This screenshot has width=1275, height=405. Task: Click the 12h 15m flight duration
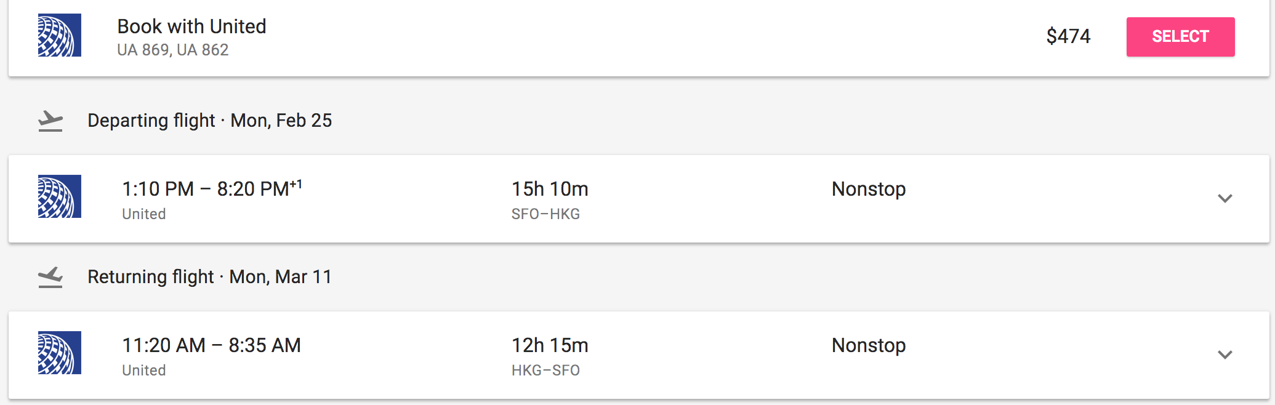coord(550,345)
